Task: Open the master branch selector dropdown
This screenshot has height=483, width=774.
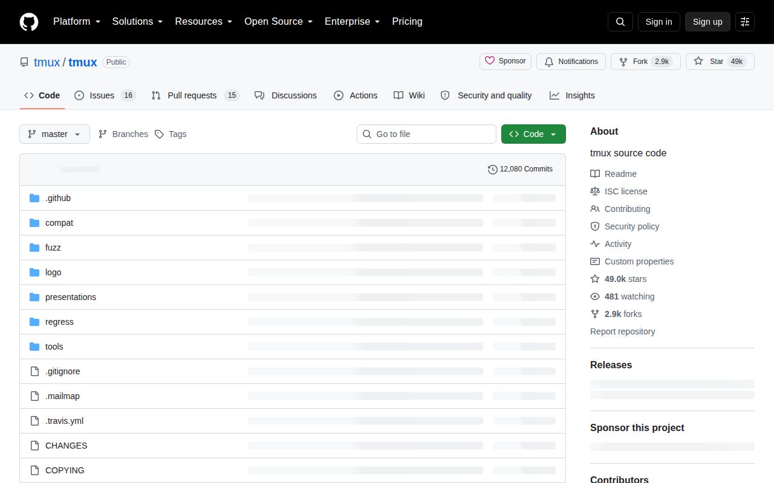Action: [54, 134]
